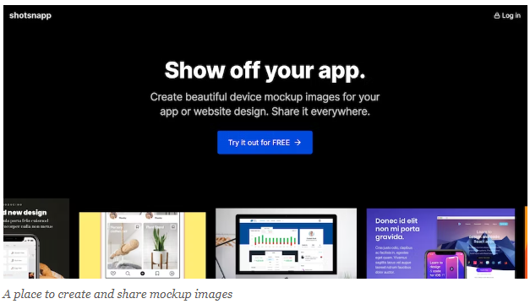Click search icon in plant app mockup

(128, 274)
